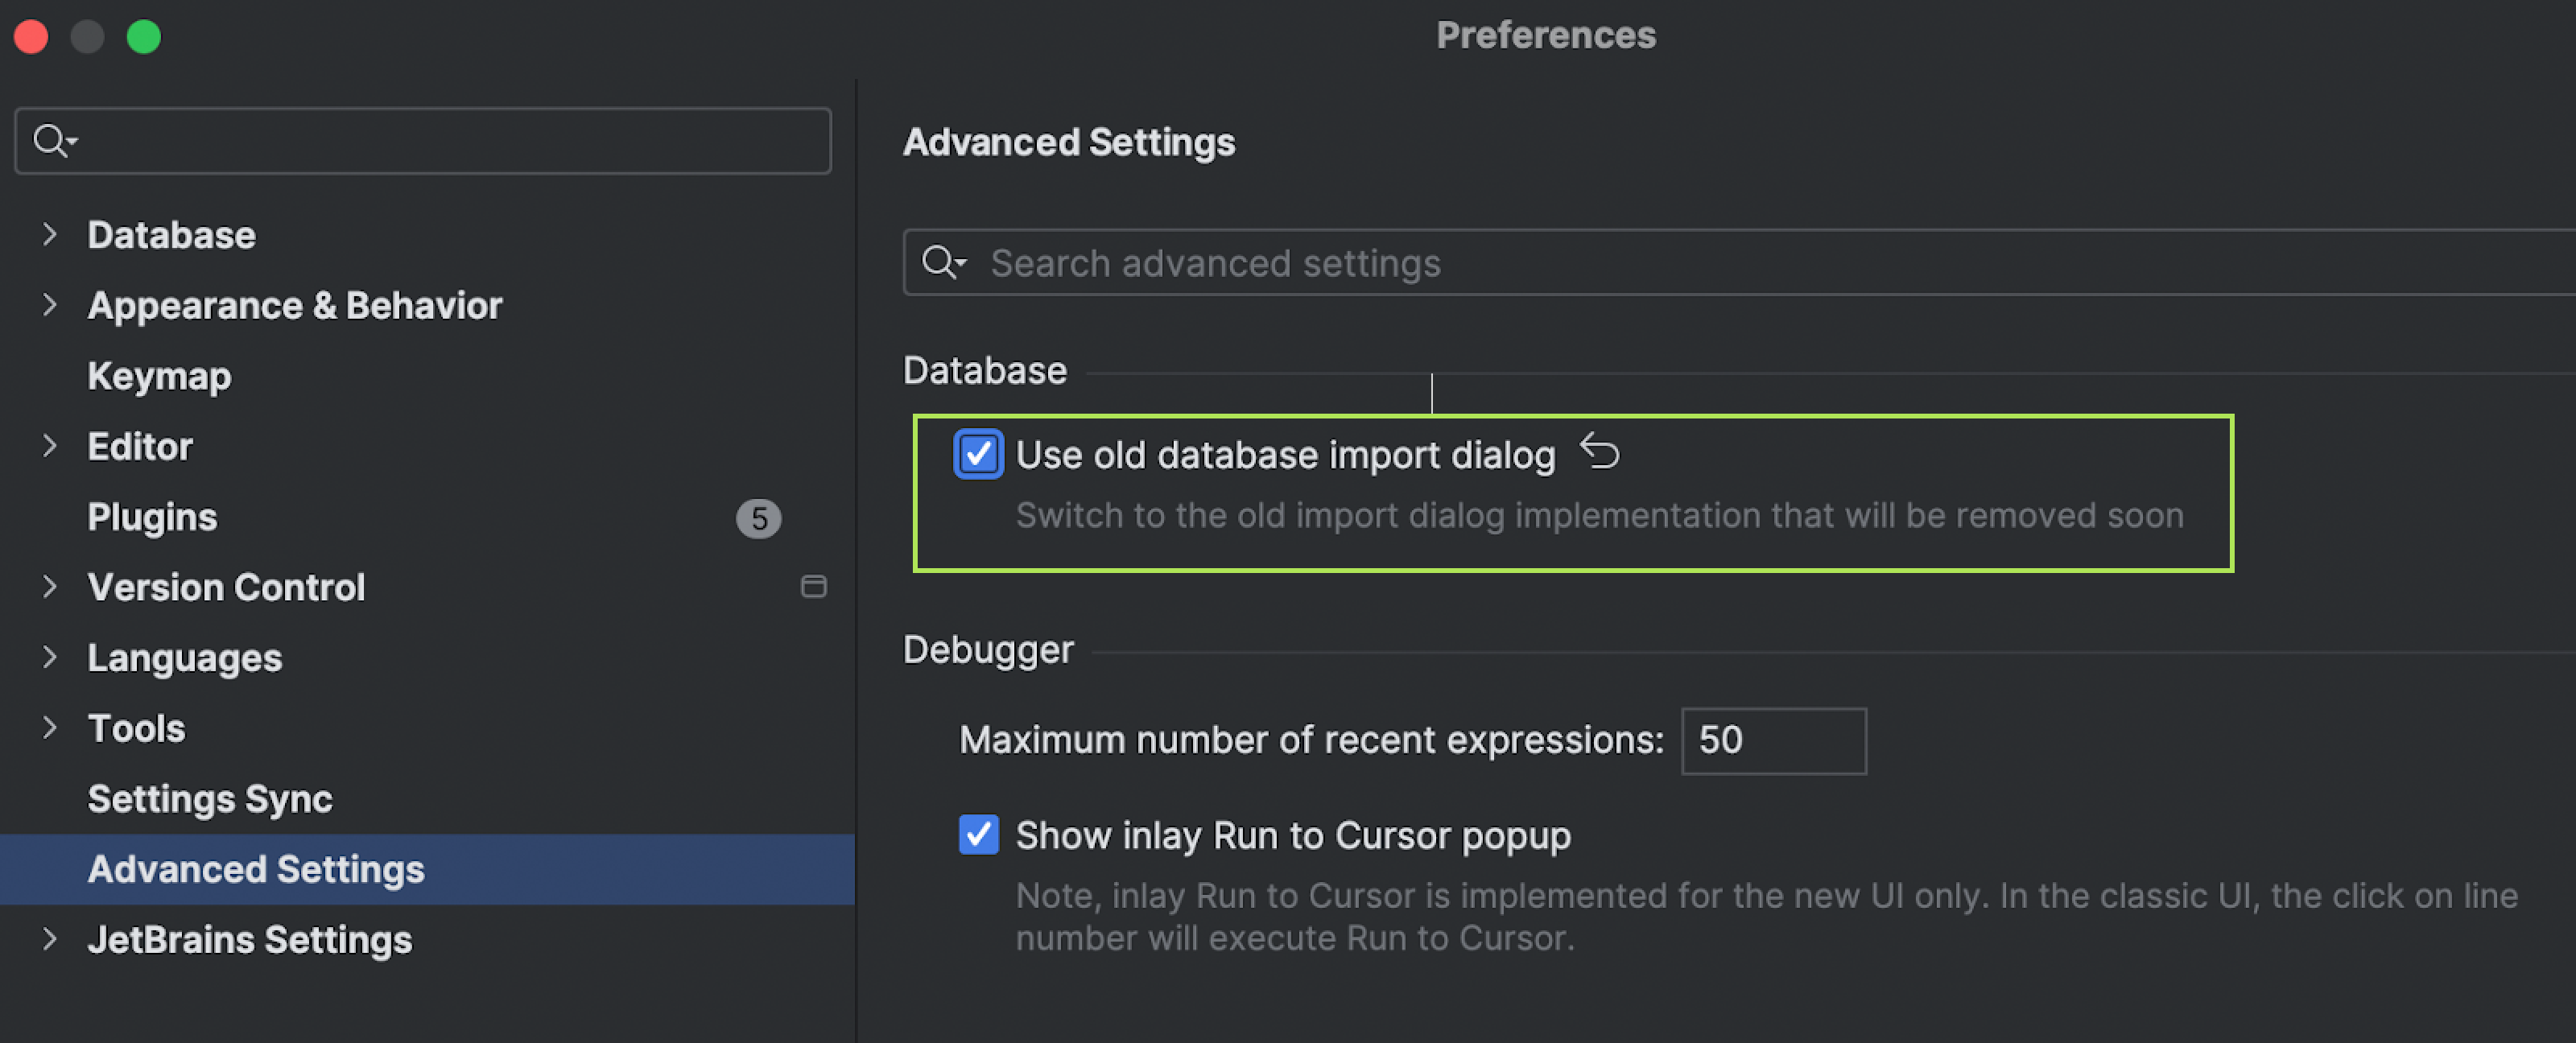Toggle Show inlay Run to Cursor popup
The image size is (2576, 1043).
972,838
